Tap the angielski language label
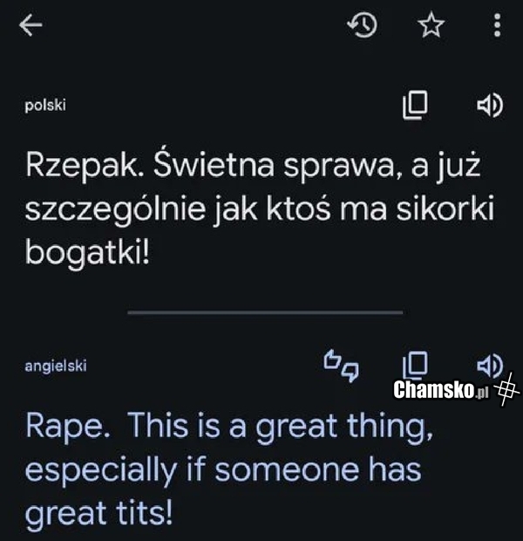The height and width of the screenshot is (541, 523). tap(56, 366)
